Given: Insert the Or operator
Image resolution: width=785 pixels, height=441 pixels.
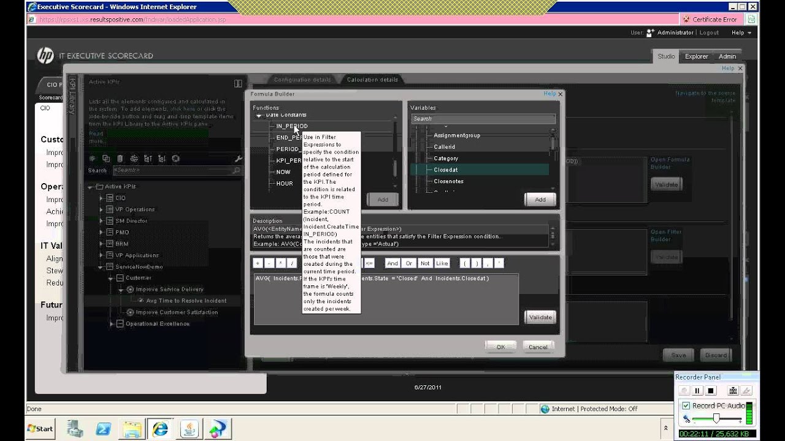Looking at the screenshot, I should (x=409, y=263).
